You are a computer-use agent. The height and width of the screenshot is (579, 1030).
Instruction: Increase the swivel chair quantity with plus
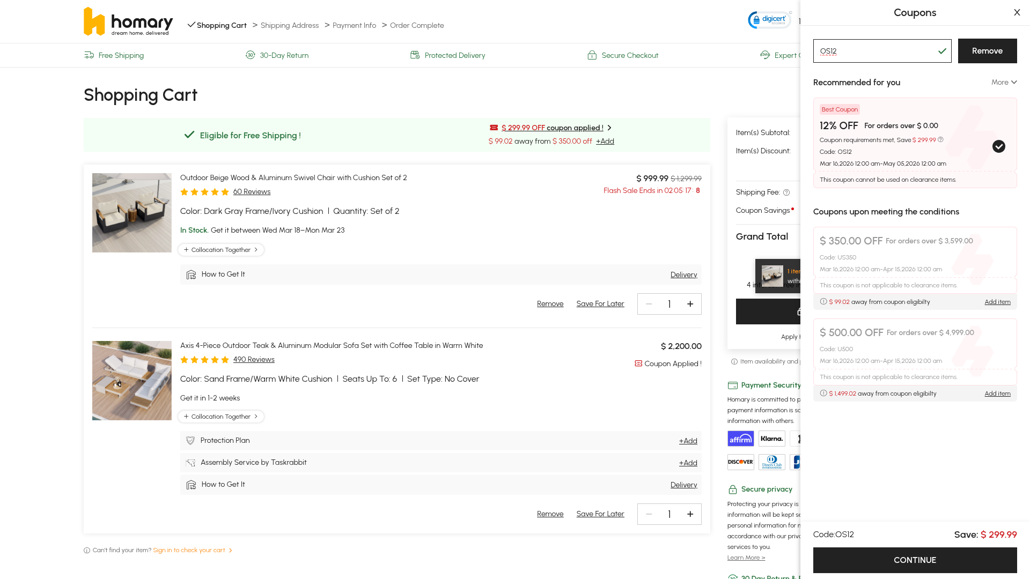[x=690, y=304]
